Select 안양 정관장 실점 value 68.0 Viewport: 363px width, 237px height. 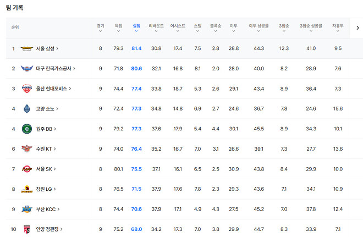(x=136, y=229)
